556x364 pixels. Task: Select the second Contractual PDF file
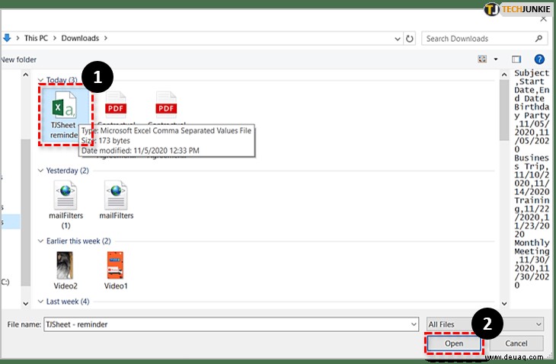tap(166, 105)
